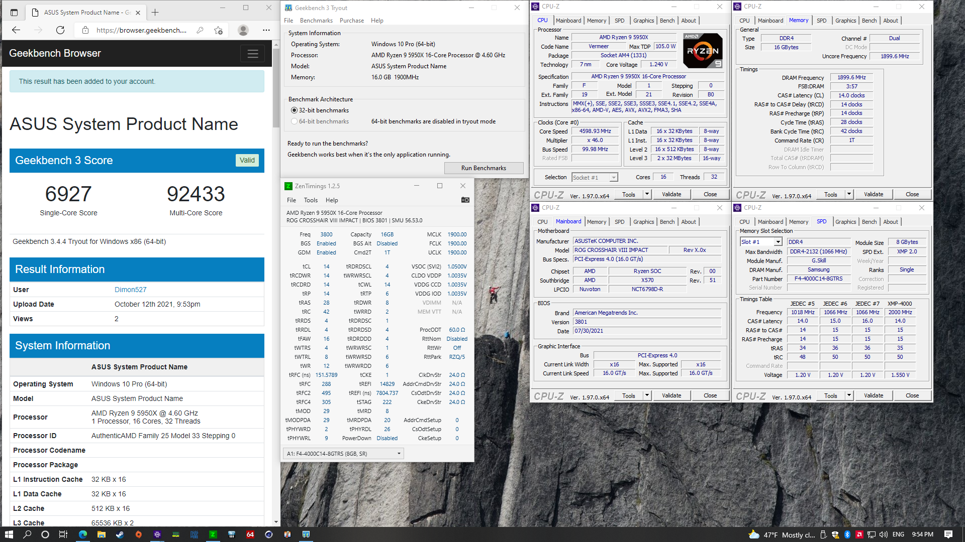Viewport: 965px width, 542px height.
Task: Open Edge saved password key icon
Action: (x=200, y=30)
